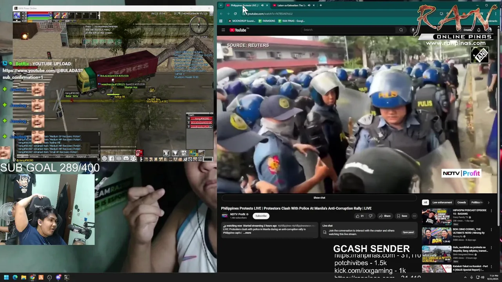The image size is (502, 282).
Task: Like the live stream video
Action: click(359, 216)
